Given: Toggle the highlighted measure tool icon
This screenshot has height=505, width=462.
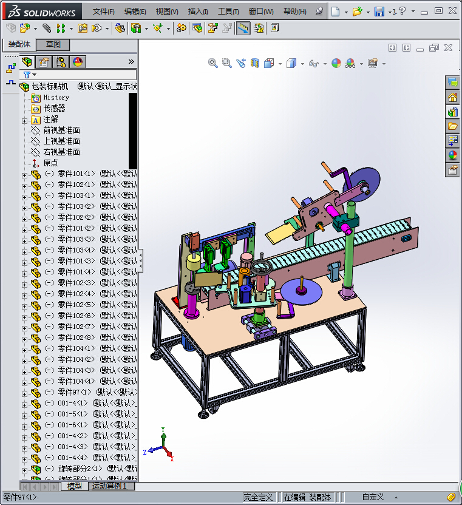Looking at the screenshot, I should pos(243,29).
